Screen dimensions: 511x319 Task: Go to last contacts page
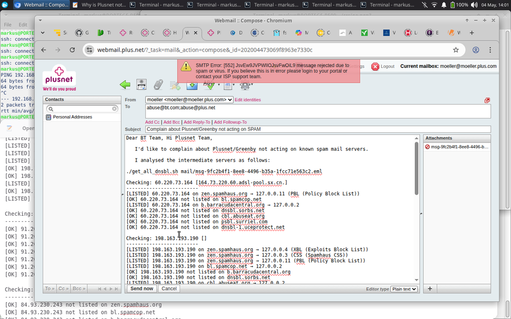(116, 289)
